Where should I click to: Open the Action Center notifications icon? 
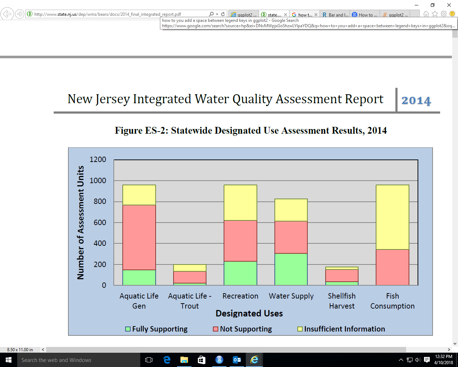[427, 360]
